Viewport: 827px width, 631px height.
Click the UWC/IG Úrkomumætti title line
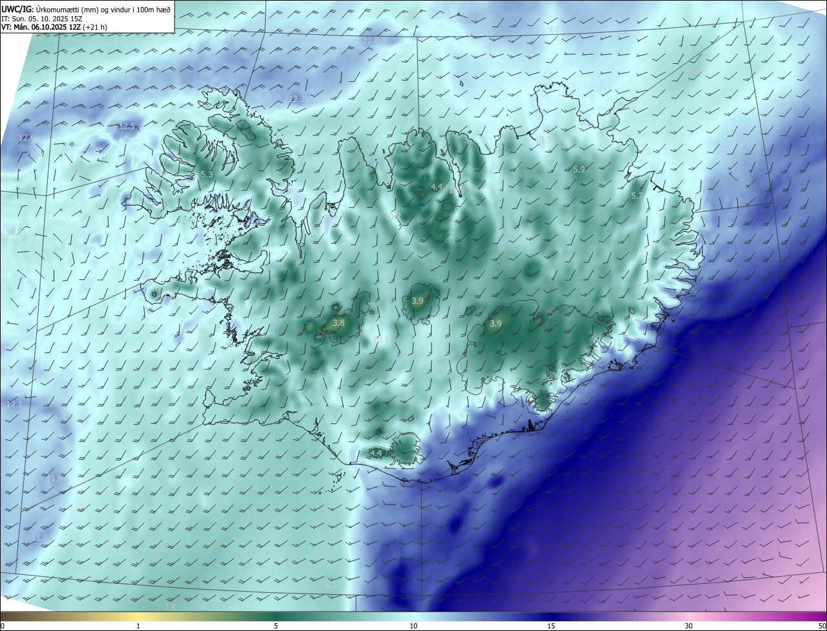click(x=86, y=10)
